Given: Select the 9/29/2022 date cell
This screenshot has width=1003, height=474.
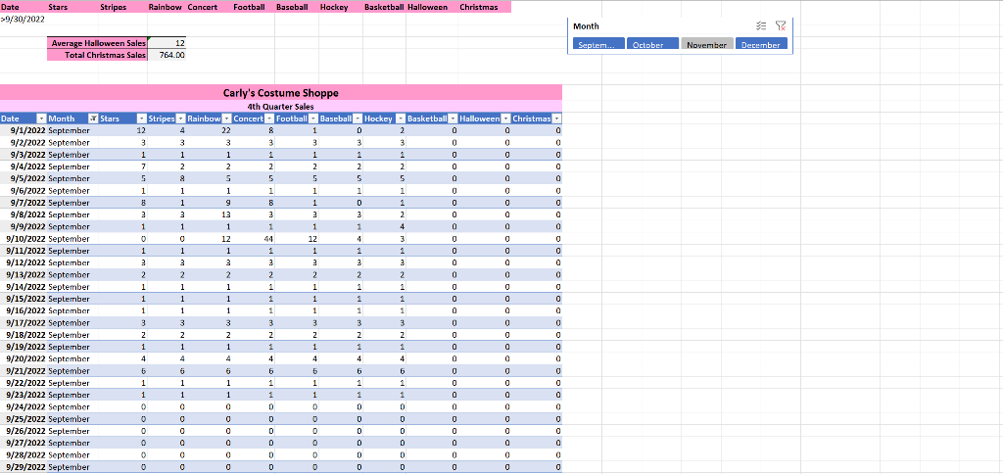Looking at the screenshot, I should (24, 467).
